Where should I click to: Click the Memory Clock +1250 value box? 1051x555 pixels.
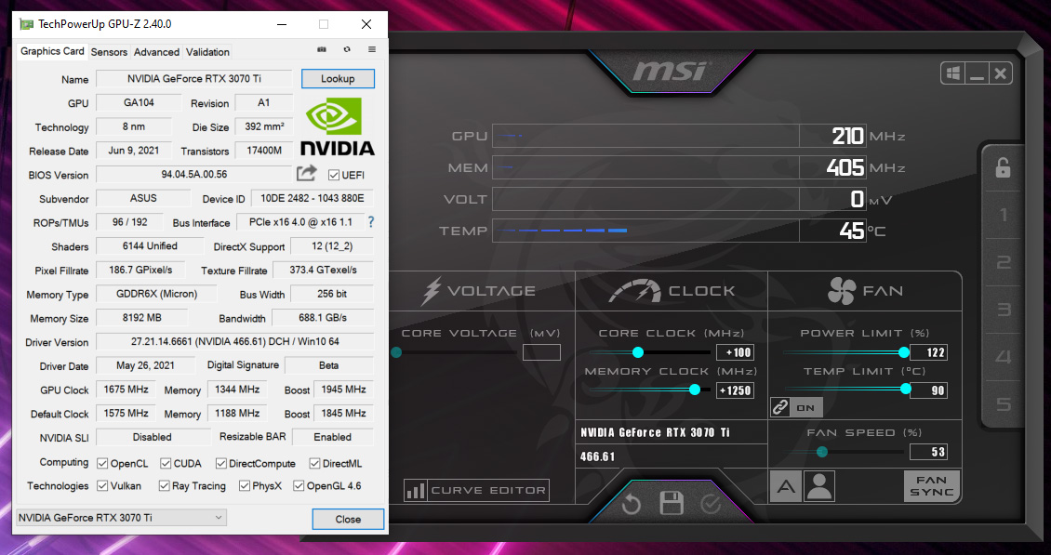[x=736, y=390]
